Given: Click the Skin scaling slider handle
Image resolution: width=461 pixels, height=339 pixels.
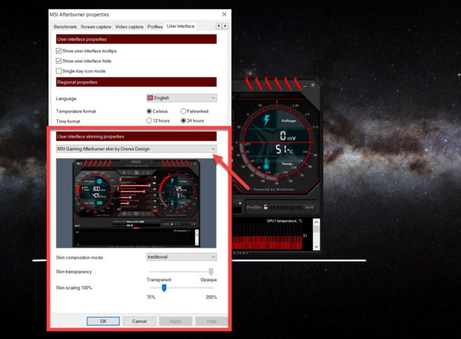Looking at the screenshot, I should (164, 288).
